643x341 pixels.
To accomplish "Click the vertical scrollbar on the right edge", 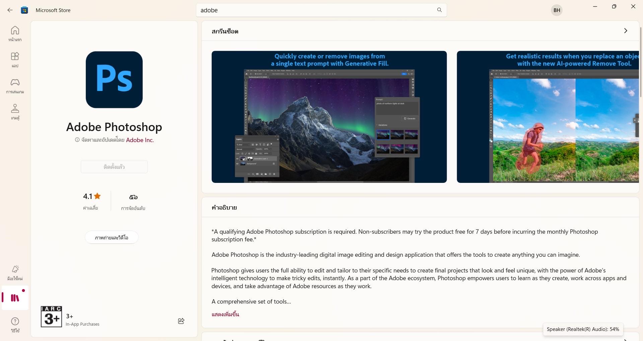I will click(x=641, y=62).
